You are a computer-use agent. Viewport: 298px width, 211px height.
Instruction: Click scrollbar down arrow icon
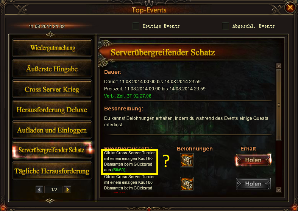(279, 190)
